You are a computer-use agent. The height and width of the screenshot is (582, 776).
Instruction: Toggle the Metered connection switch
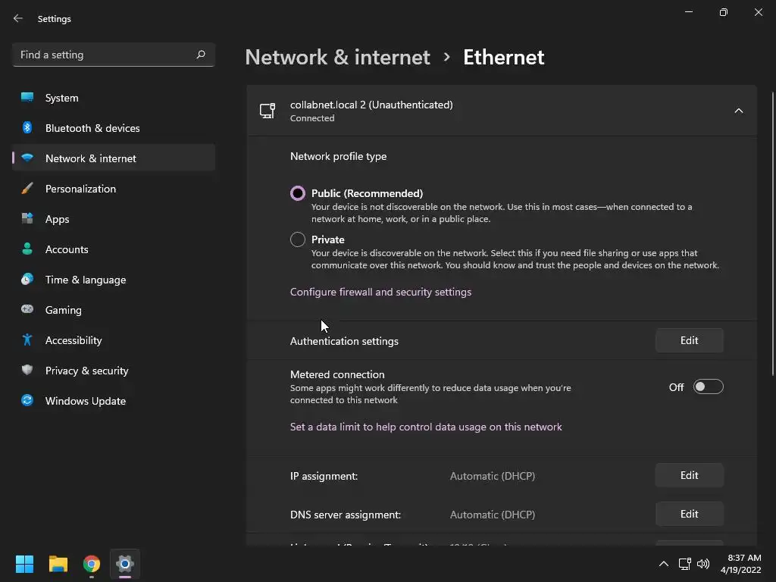click(x=709, y=387)
